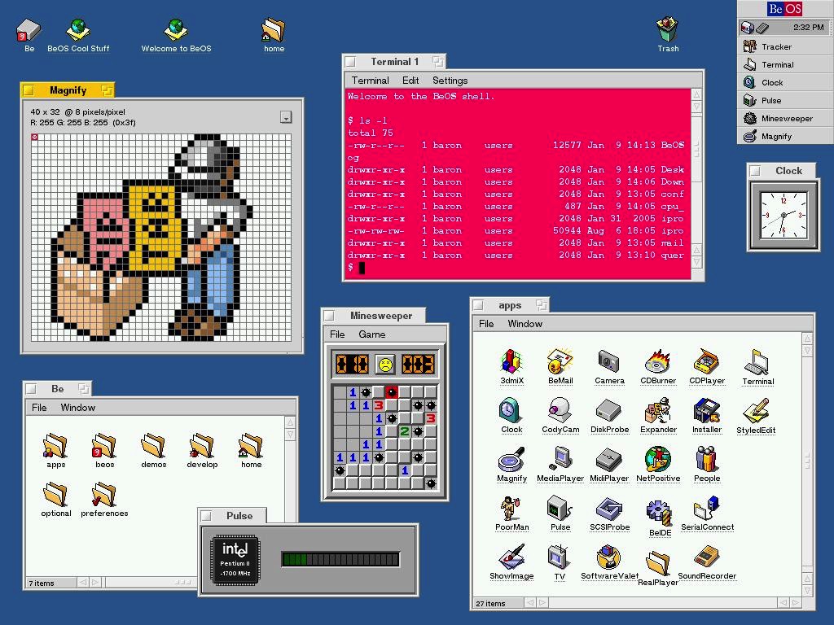834x625 pixels.
Task: Click the BeOS logo in the Deskbar
Action: [784, 9]
